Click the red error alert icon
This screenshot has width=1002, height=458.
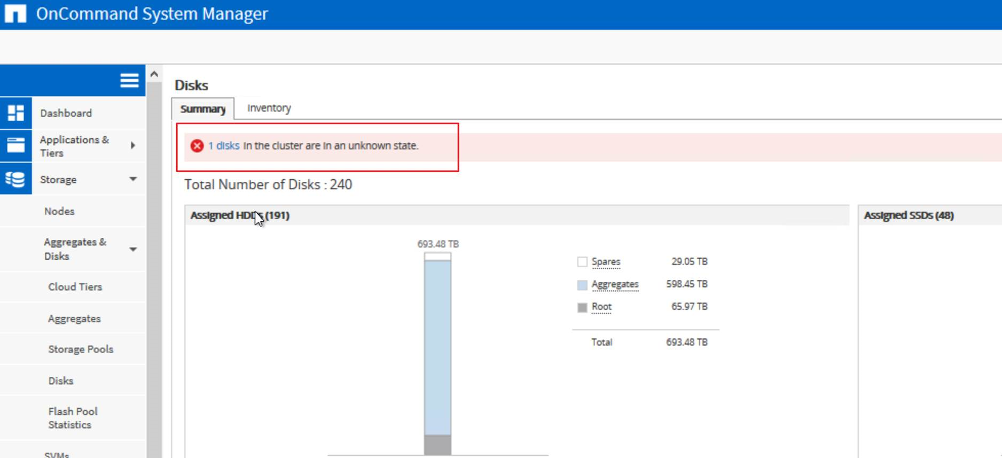197,146
